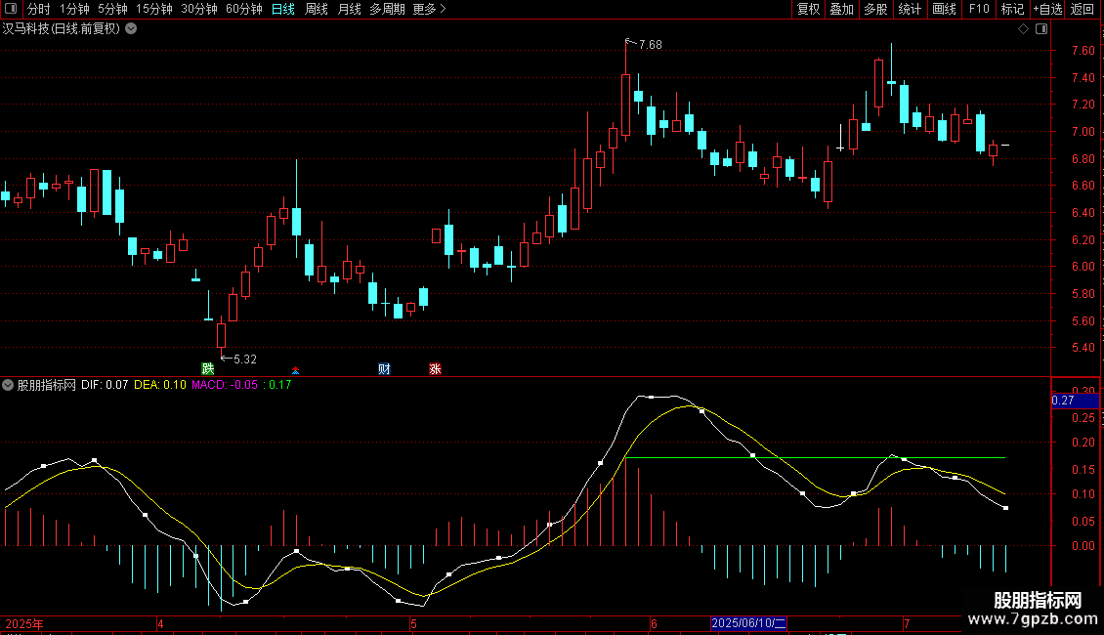
Task: Select the 日线 daily chart tab
Action: tap(283, 9)
